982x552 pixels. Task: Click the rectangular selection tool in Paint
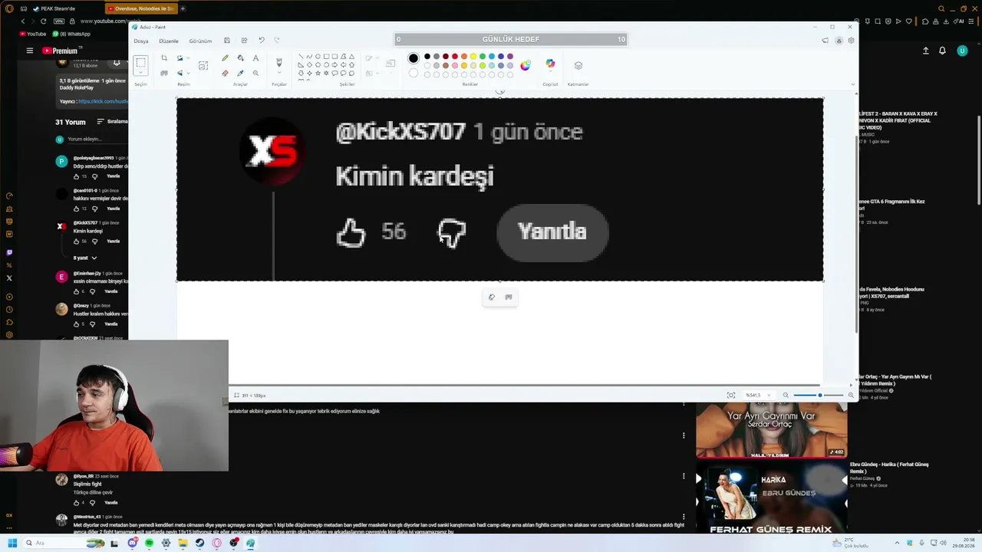click(x=140, y=64)
